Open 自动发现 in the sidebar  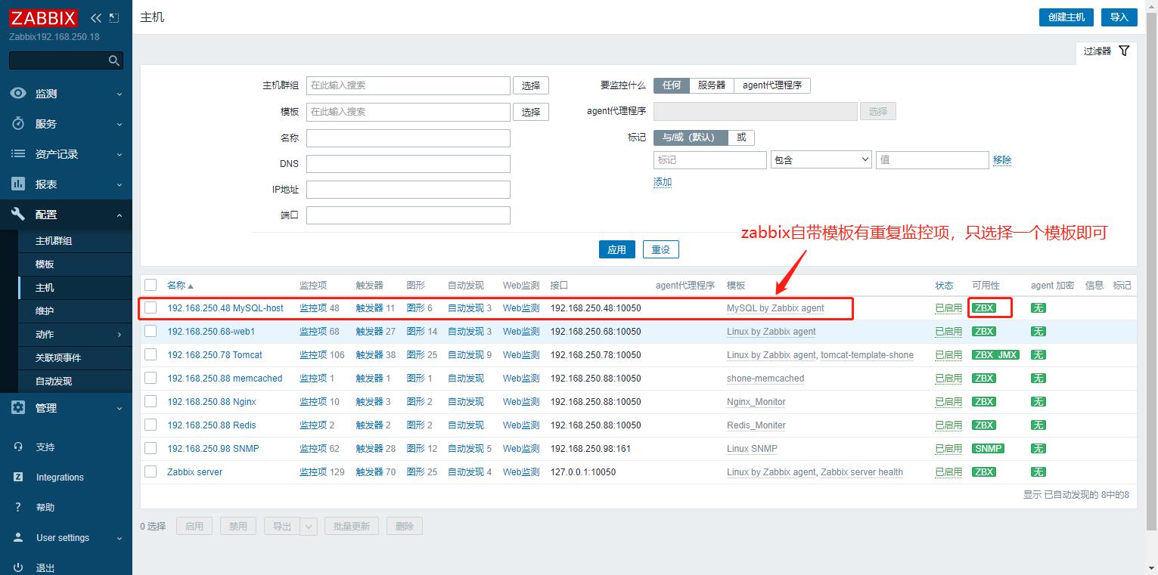coord(54,381)
